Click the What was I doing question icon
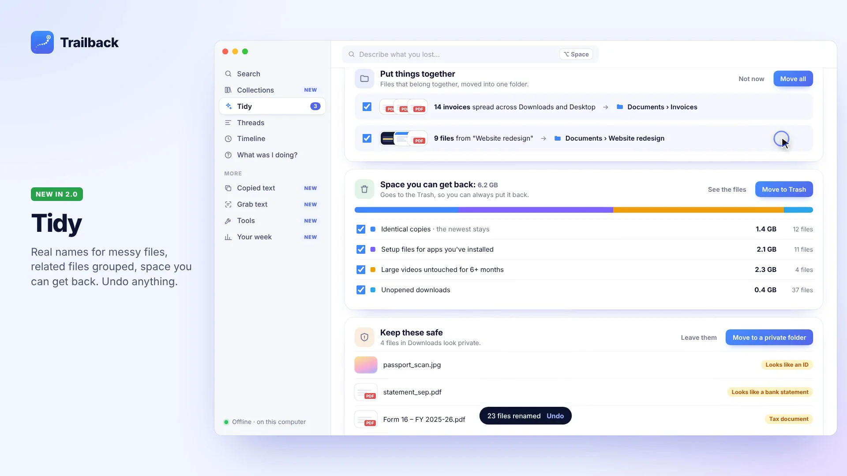Image resolution: width=847 pixels, height=476 pixels. (228, 155)
